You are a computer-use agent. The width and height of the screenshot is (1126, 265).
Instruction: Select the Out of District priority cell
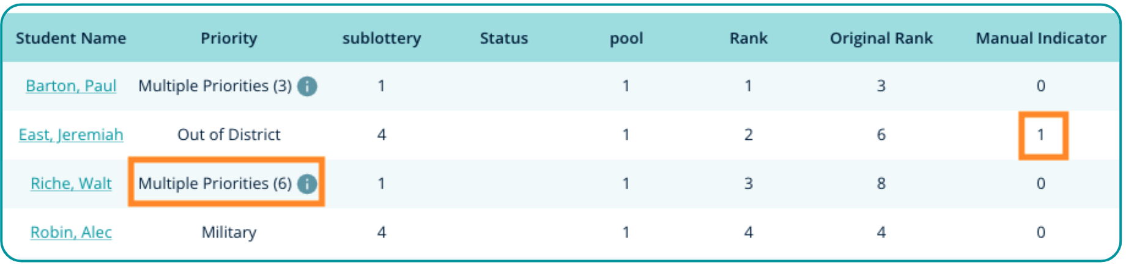click(x=229, y=135)
